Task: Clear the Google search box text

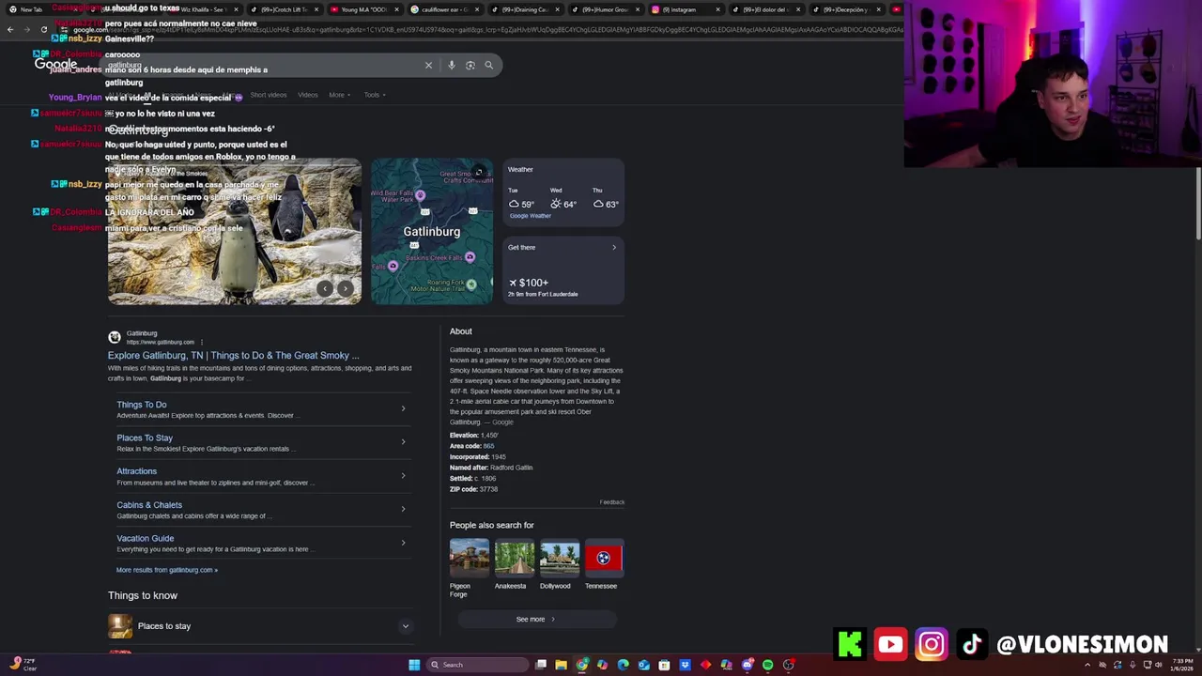Action: [x=428, y=65]
